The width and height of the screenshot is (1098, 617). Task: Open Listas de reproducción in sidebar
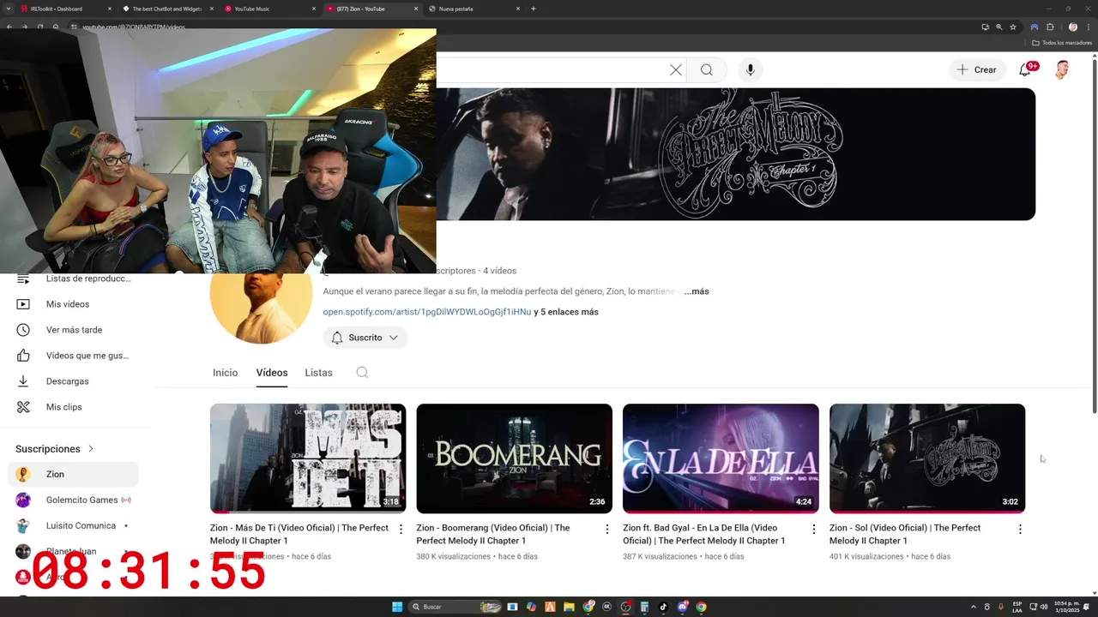click(x=73, y=279)
